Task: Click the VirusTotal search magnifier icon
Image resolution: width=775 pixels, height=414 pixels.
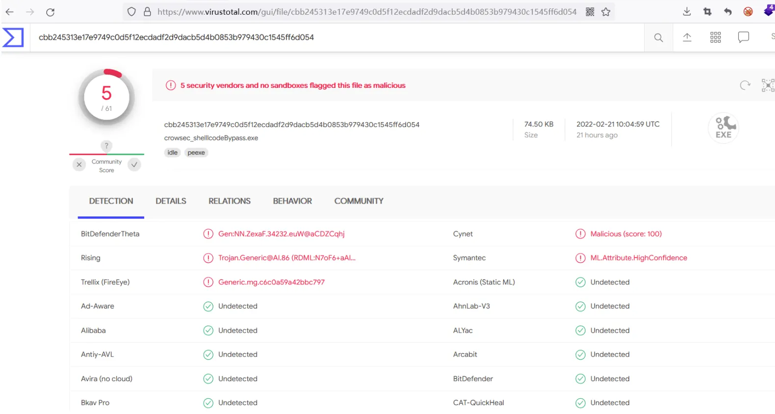Action: (658, 37)
